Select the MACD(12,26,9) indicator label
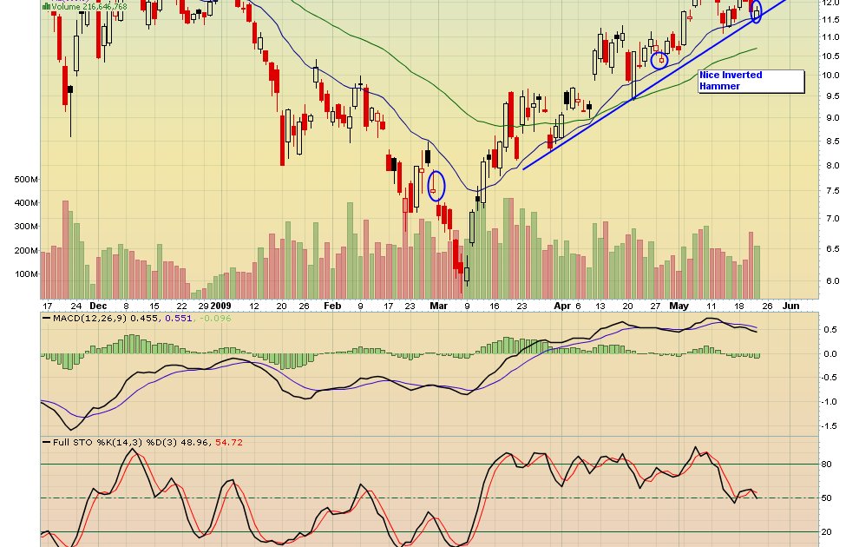 80,320
